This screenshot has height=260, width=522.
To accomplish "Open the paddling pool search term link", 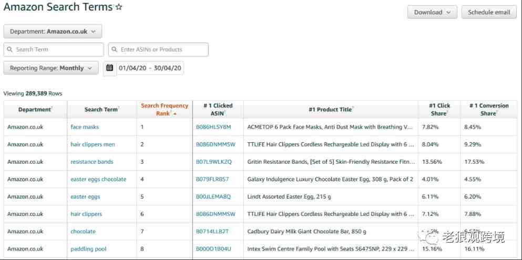I will pyautogui.click(x=88, y=249).
